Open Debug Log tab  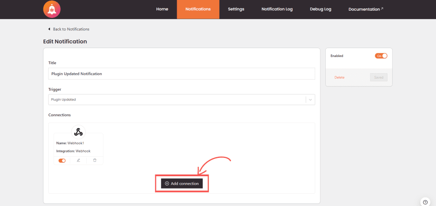(x=321, y=9)
